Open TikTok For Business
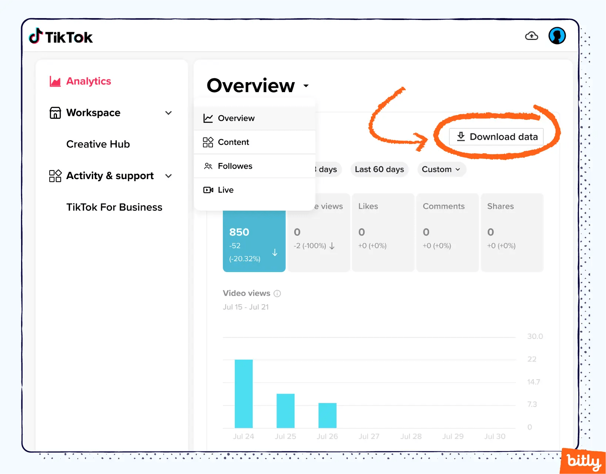606x474 pixels. [x=114, y=207]
